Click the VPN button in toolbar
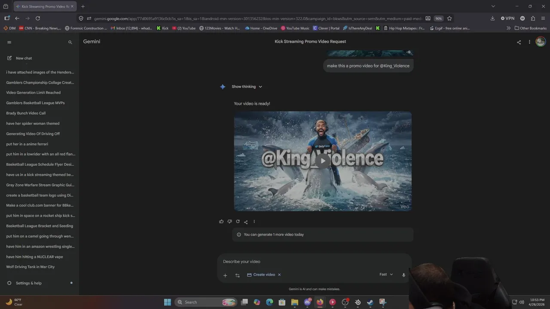This screenshot has height=309, width=550. point(507,18)
